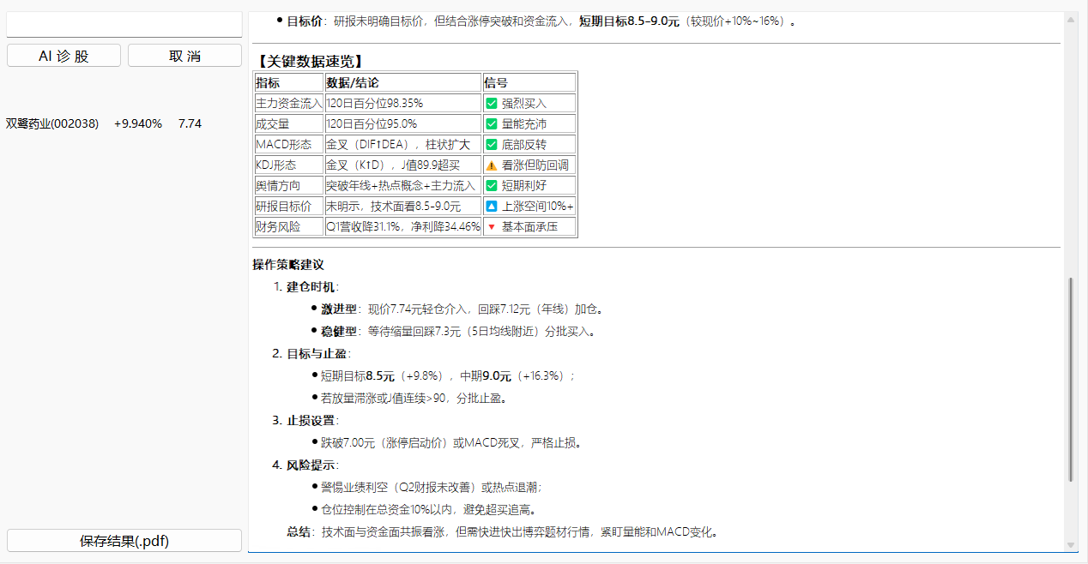This screenshot has width=1088, height=564.
Task: Click the 量能充沛 checkmark icon
Action: [491, 123]
